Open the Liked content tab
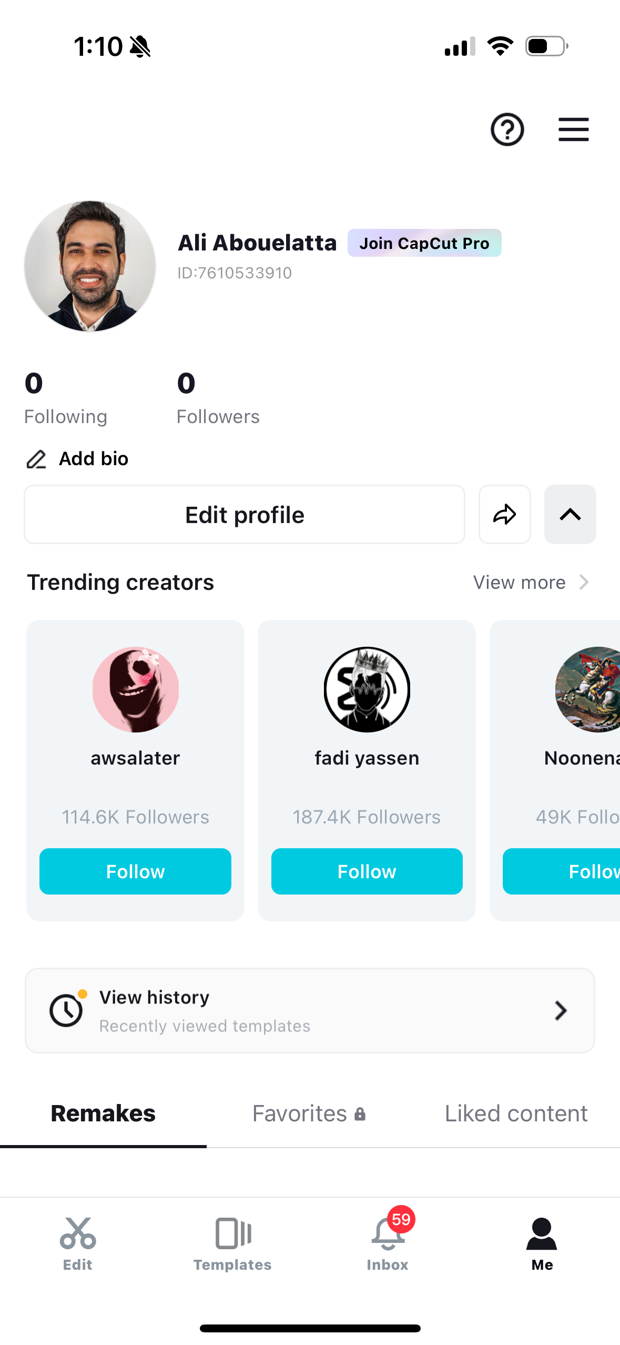 point(516,1113)
